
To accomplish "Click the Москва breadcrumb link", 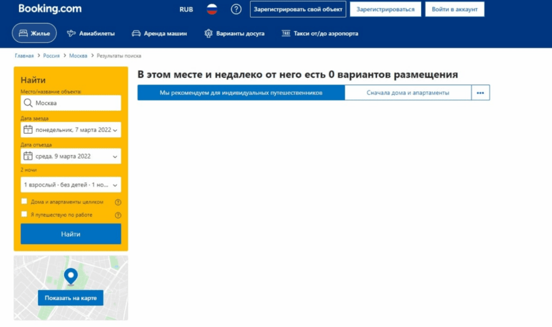I will point(78,56).
